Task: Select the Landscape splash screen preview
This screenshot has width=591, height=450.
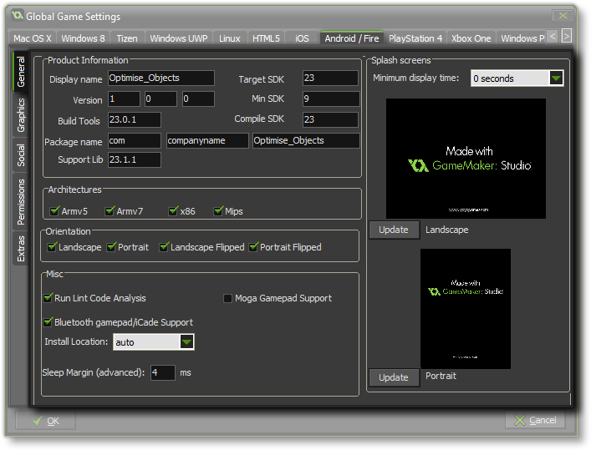Action: coord(466,159)
